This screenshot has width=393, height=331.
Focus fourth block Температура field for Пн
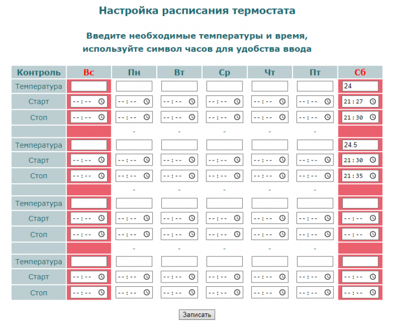pos(134,261)
